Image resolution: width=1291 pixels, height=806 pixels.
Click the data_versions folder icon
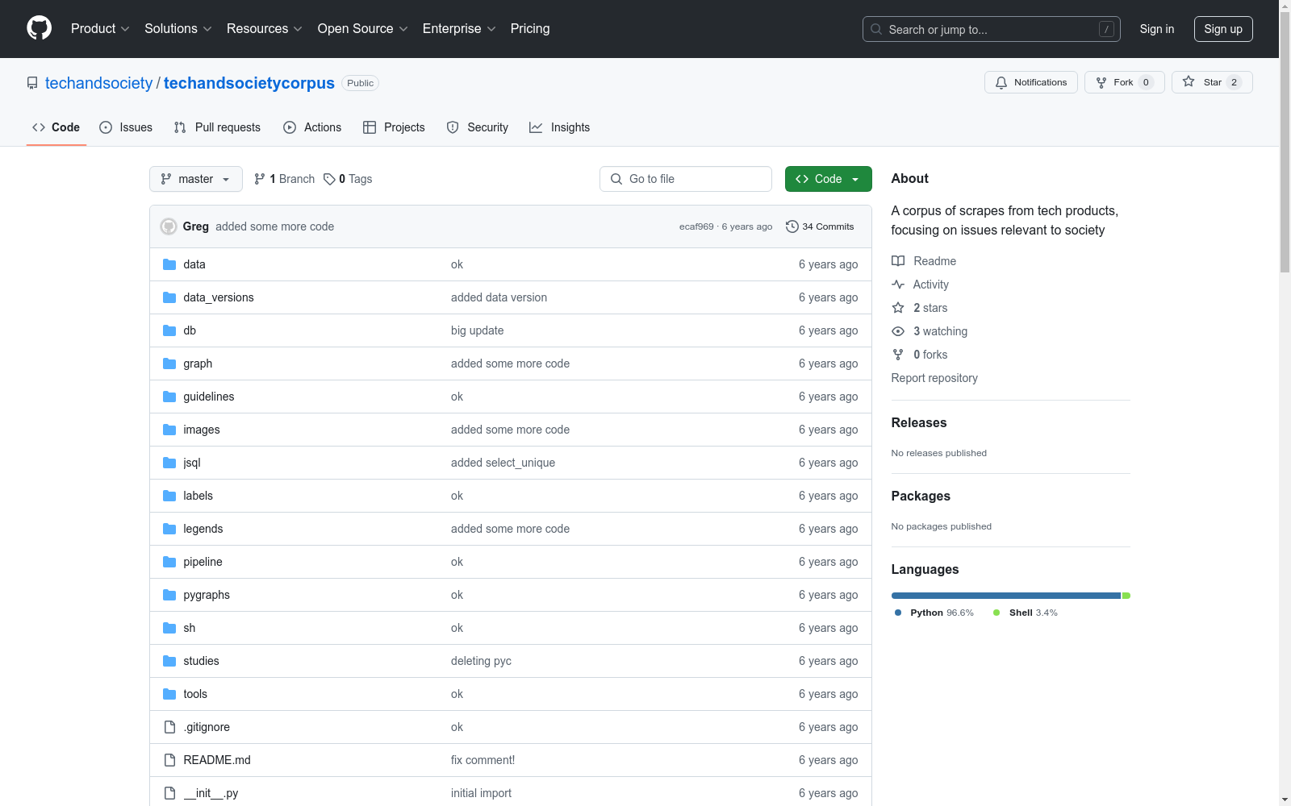[169, 297]
